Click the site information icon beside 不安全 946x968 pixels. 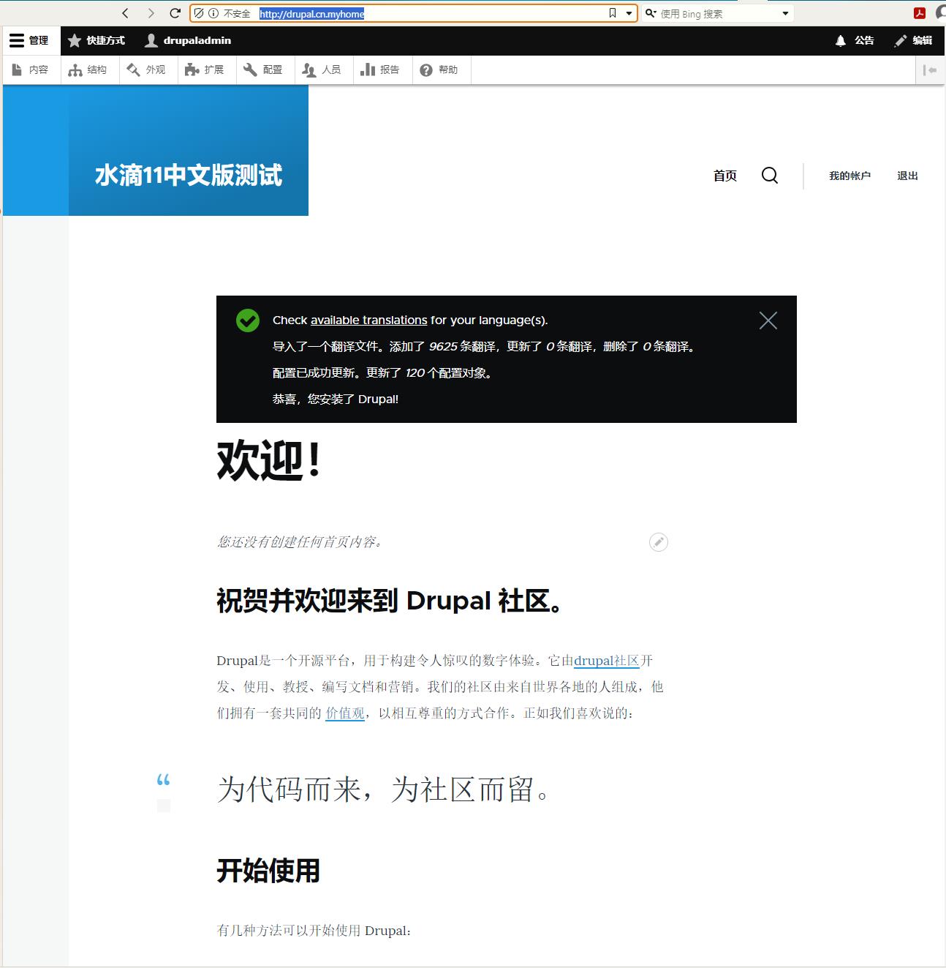coord(213,13)
